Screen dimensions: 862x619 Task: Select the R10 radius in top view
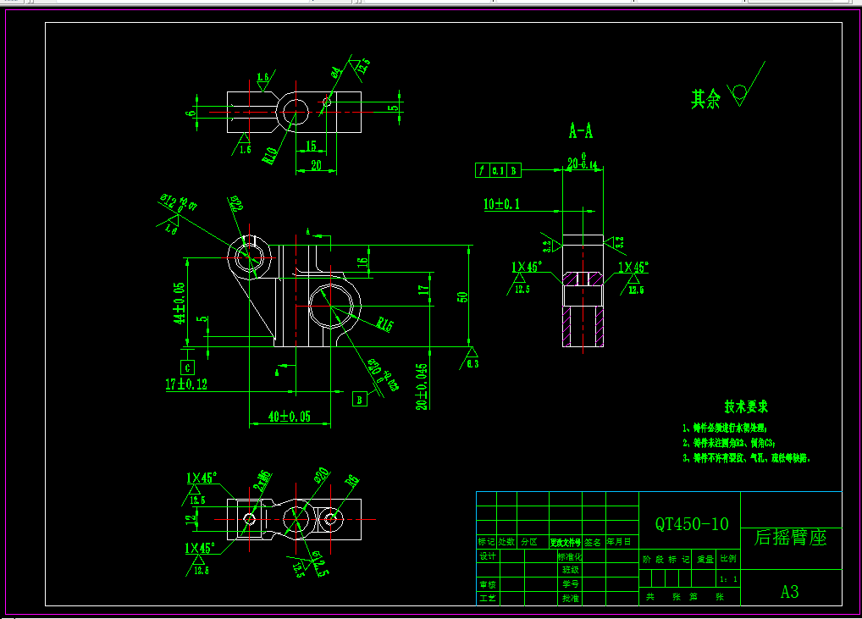click(x=270, y=156)
